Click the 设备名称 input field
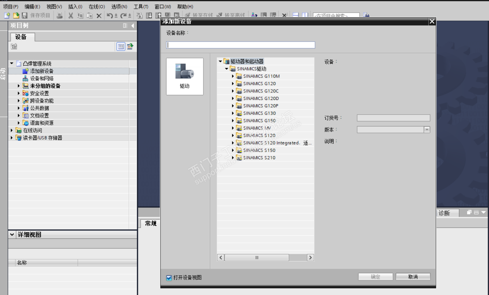The image size is (489, 295). coord(240,45)
